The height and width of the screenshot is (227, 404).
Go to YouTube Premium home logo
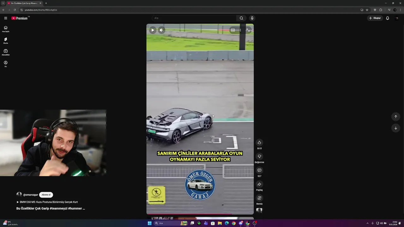coord(20,18)
